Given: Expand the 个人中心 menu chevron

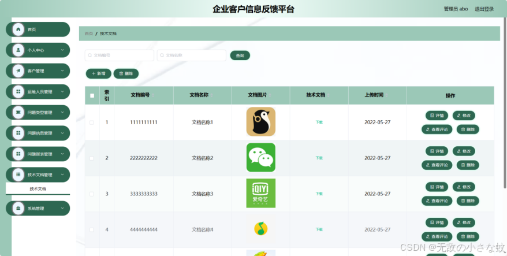Looking at the screenshot, I should 62,50.
